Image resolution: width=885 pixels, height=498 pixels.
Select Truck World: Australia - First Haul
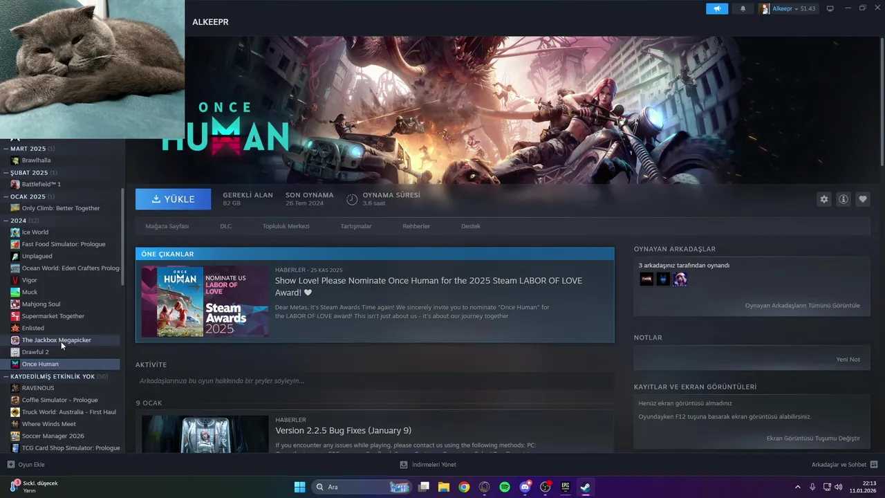[x=60, y=412]
